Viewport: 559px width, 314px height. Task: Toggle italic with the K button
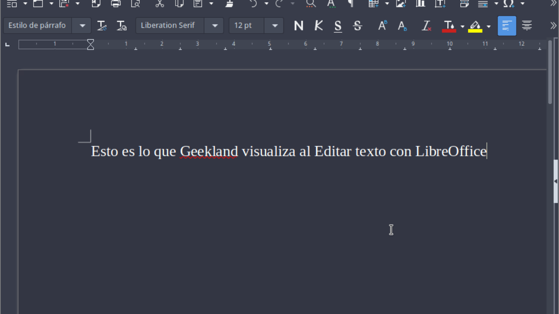point(319,26)
